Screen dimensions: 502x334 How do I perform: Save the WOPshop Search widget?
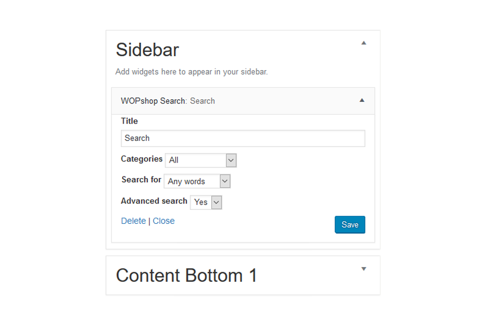(350, 225)
